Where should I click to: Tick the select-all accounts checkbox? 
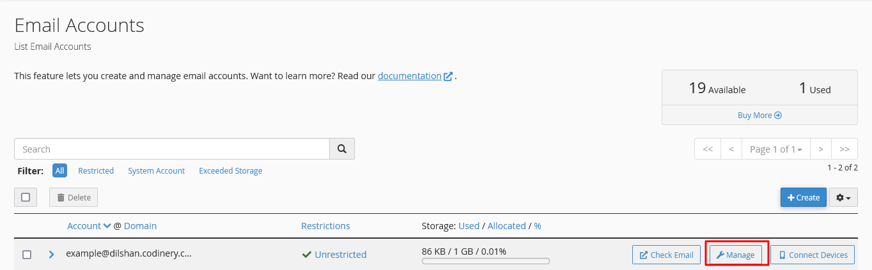click(26, 197)
